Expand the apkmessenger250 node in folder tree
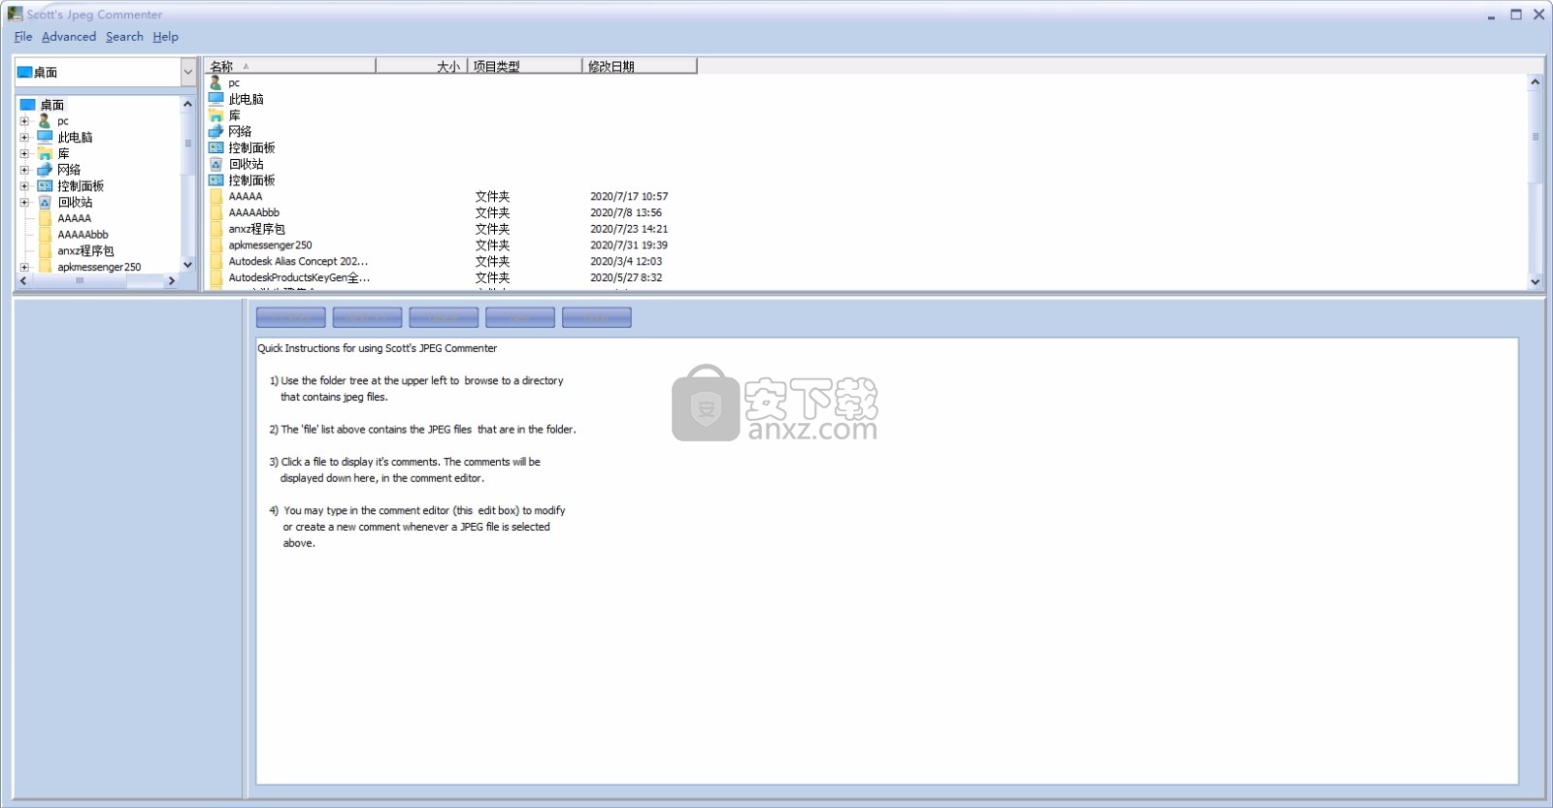Screen dimensions: 1553x808 (24, 267)
